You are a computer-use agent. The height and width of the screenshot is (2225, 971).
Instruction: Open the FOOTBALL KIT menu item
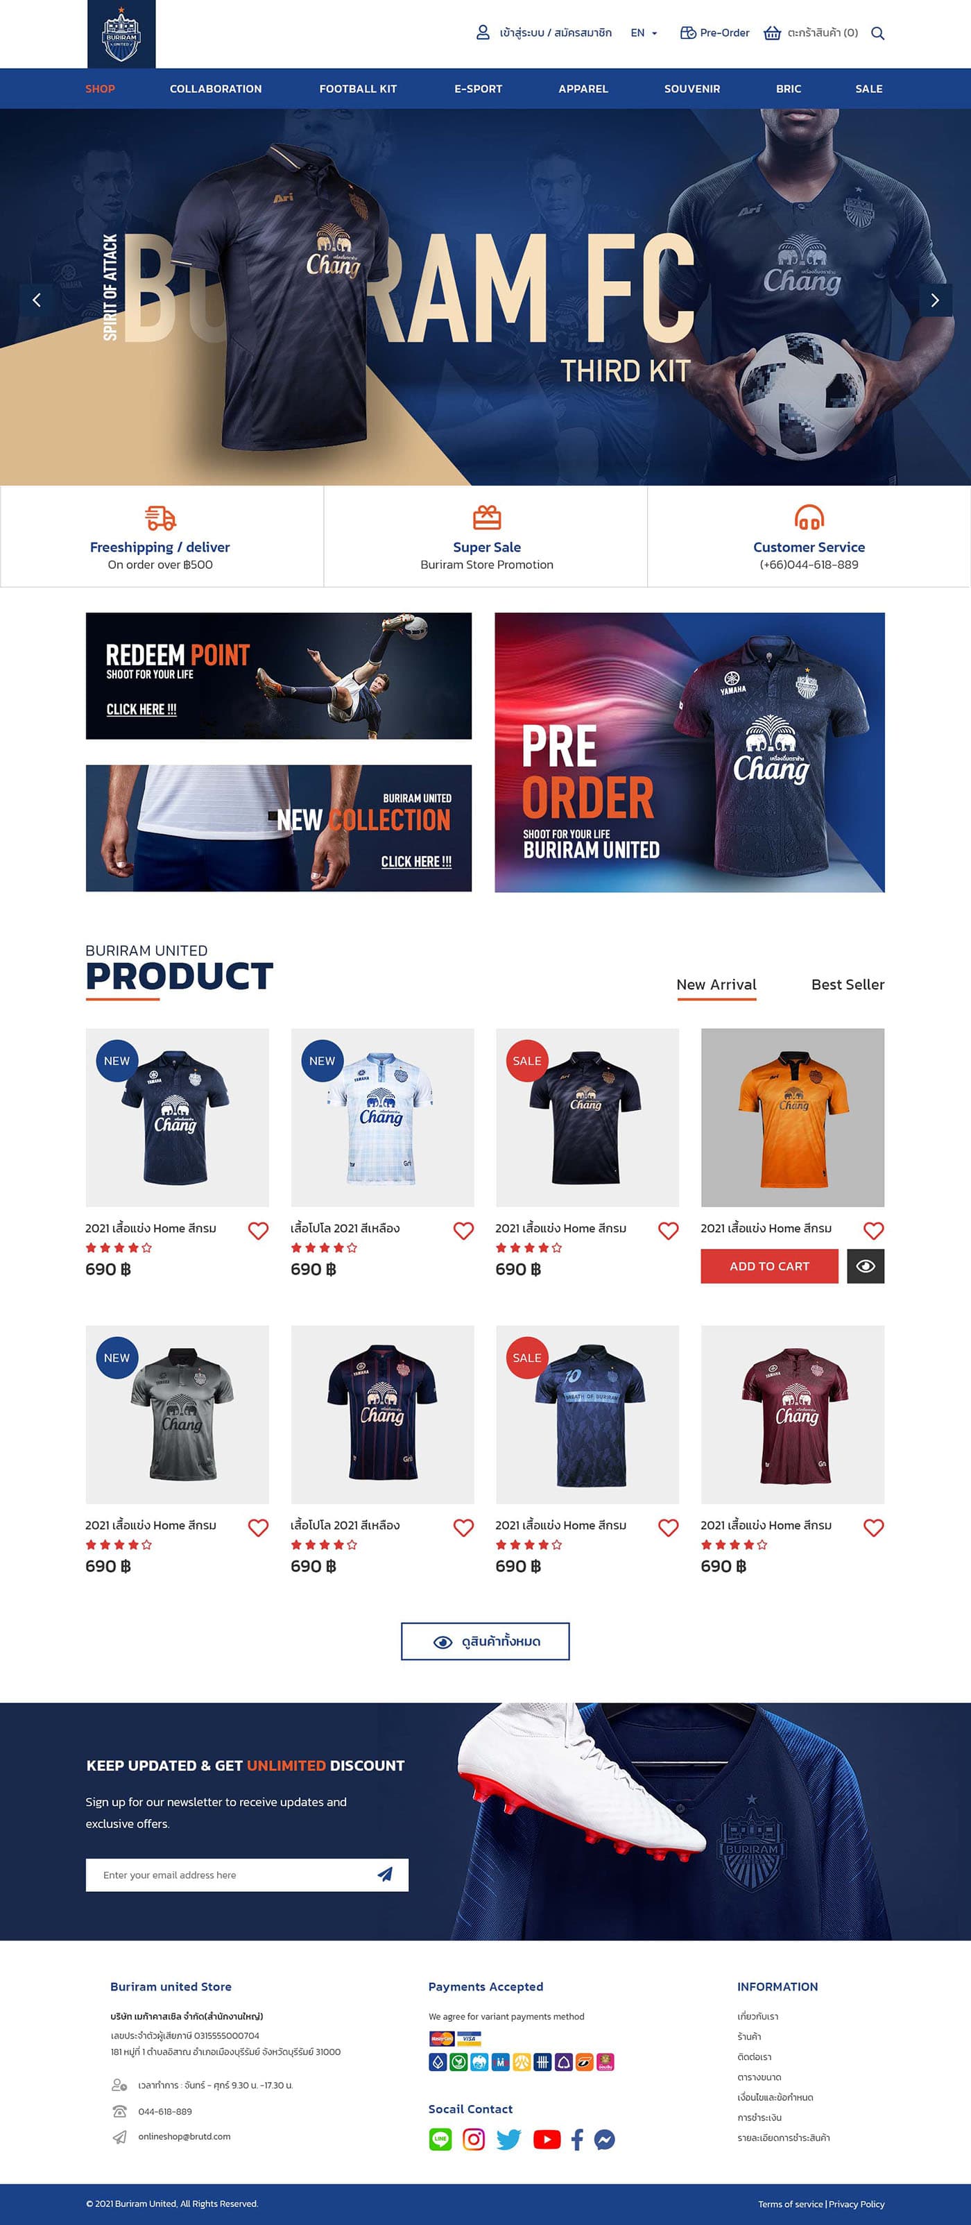tap(358, 89)
